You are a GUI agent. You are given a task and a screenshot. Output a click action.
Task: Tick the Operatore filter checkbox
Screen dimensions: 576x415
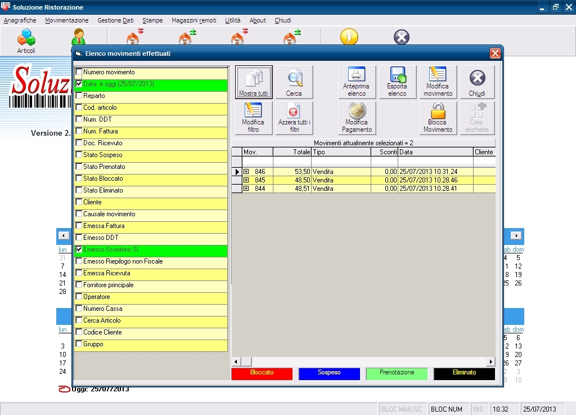(x=79, y=297)
